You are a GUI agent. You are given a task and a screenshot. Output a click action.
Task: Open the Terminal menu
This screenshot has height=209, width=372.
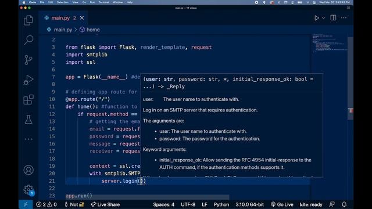pos(103,2)
